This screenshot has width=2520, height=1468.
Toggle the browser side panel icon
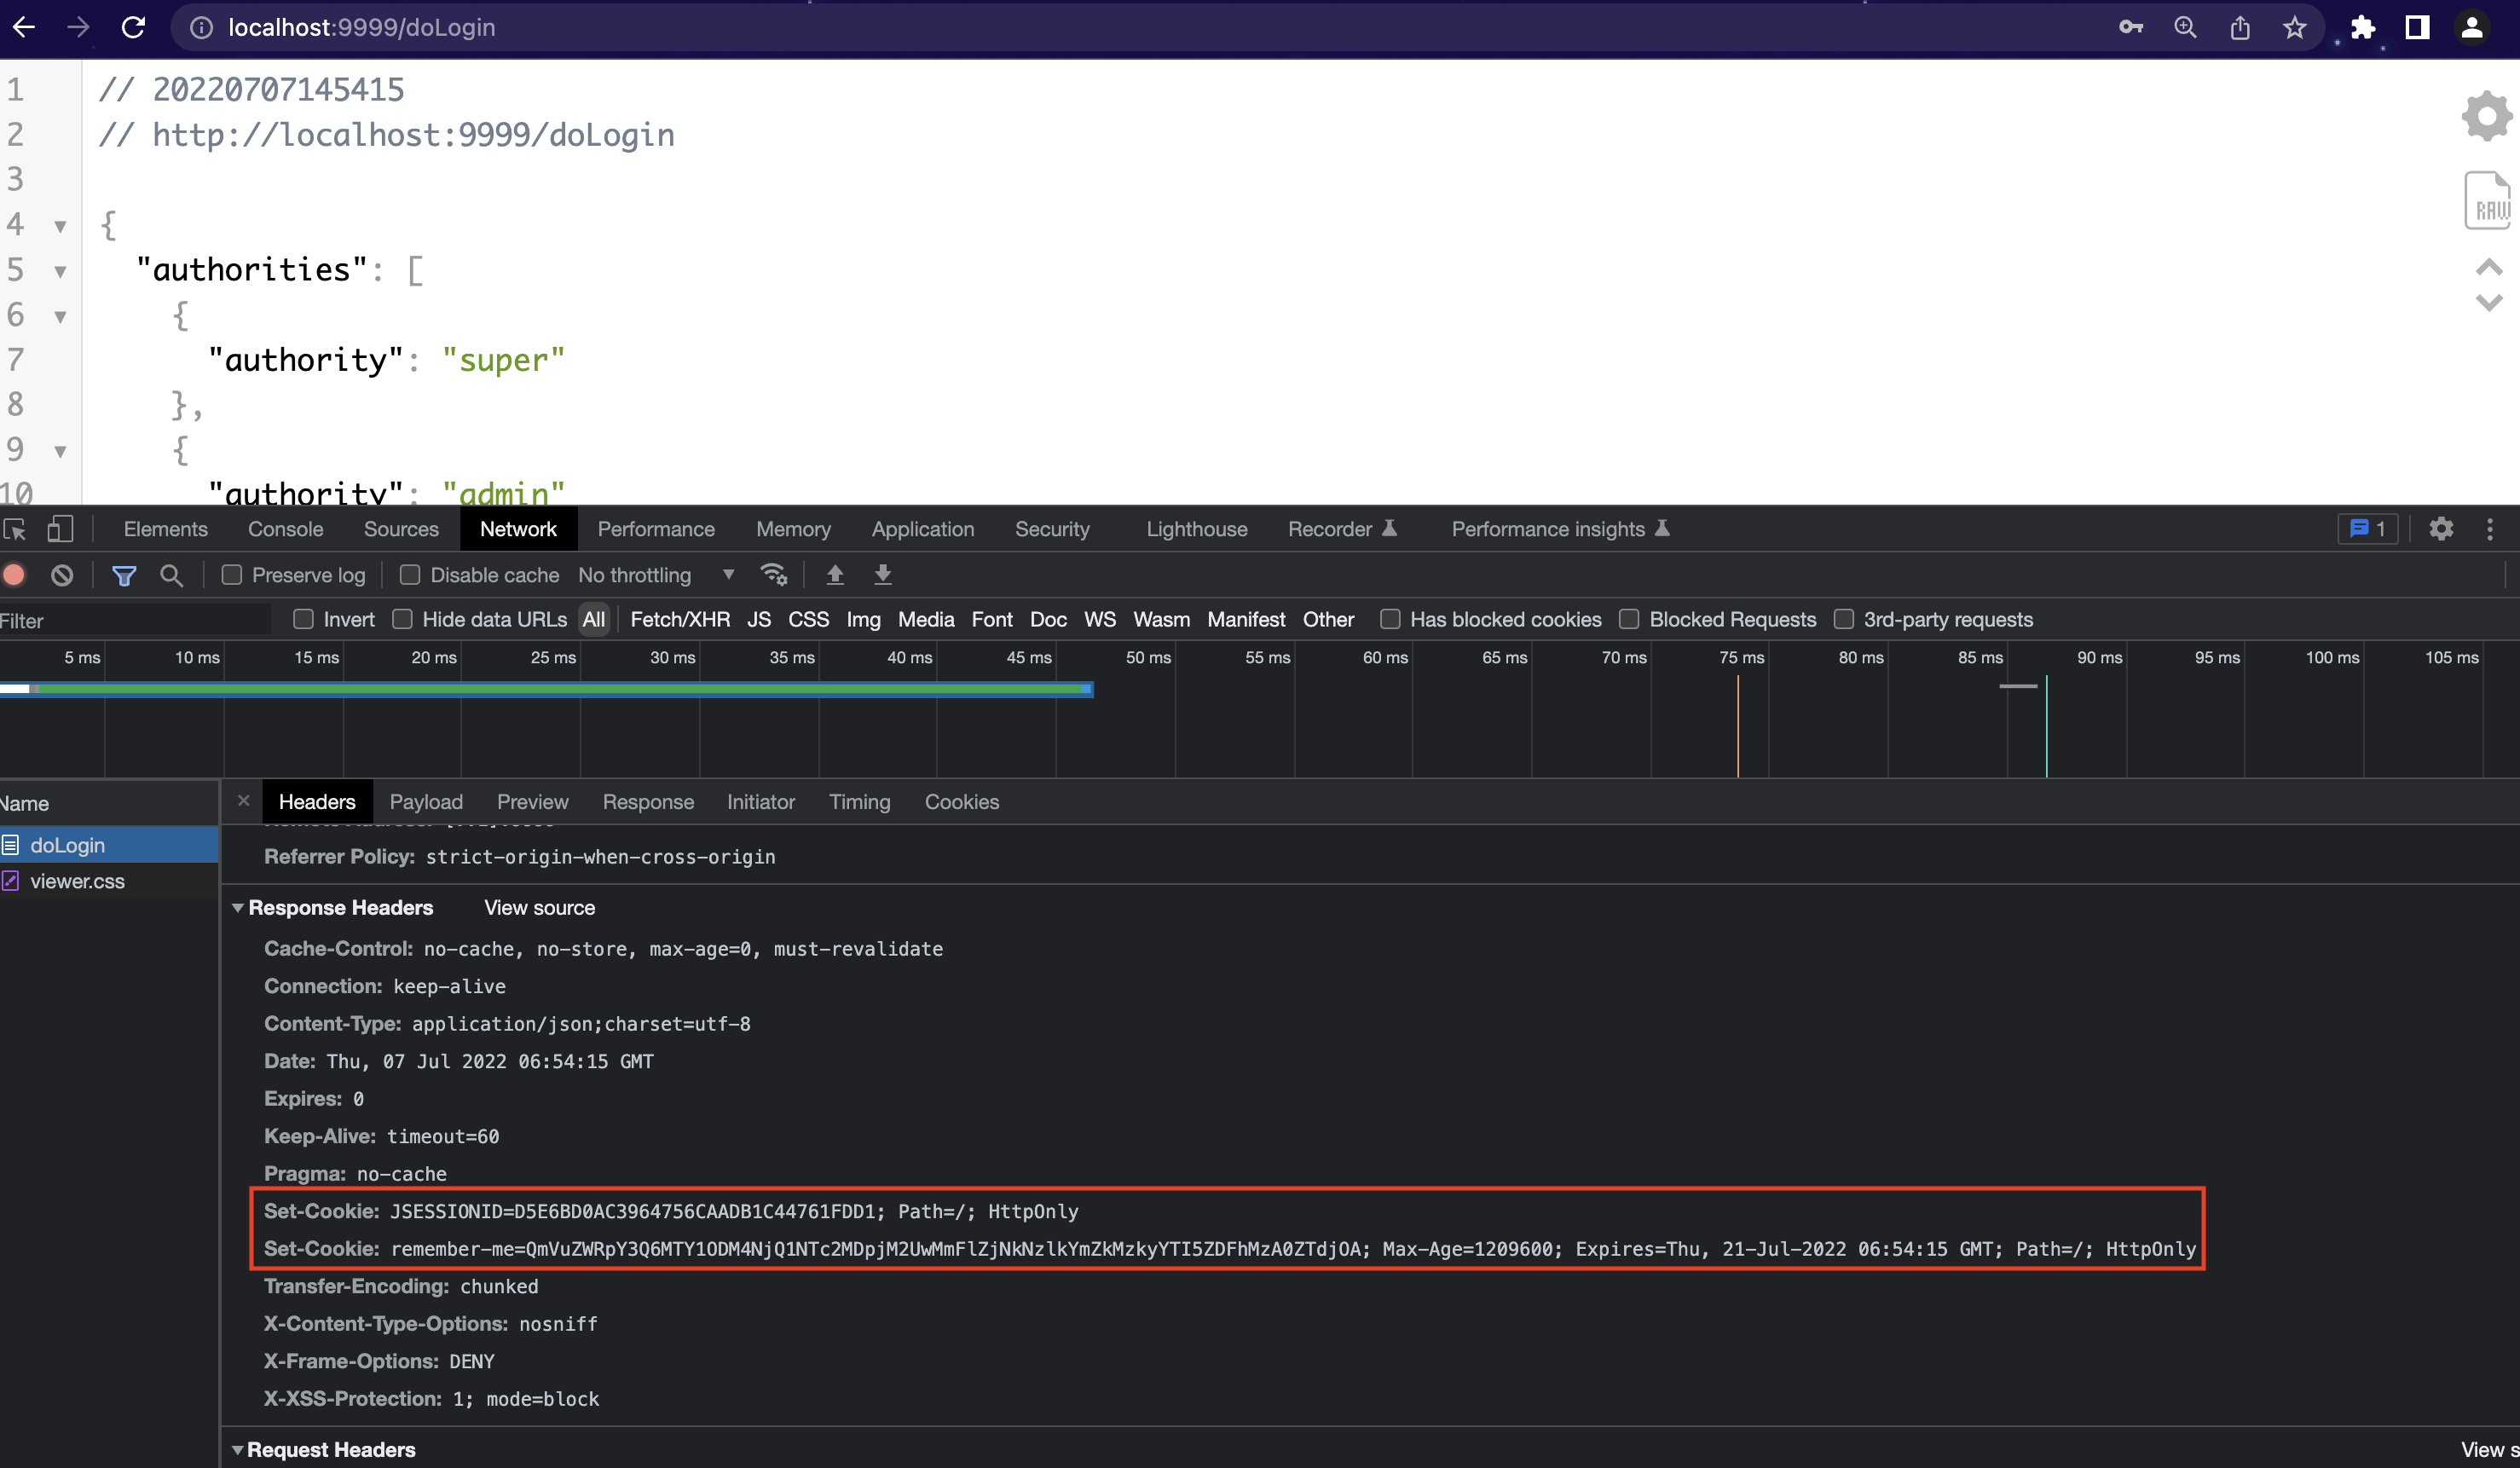[x=2418, y=27]
